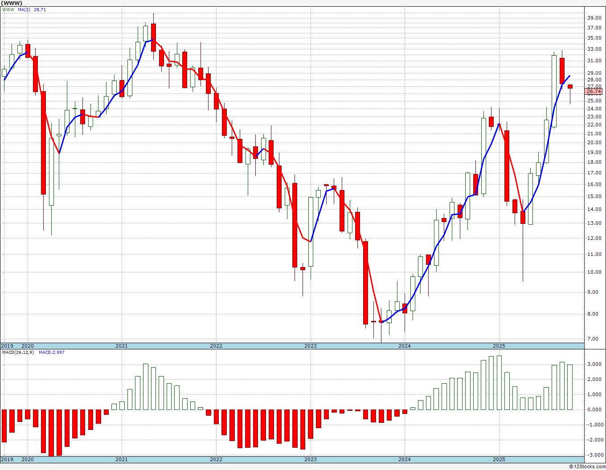Click the MA(3) indicator label

[x=25, y=9]
